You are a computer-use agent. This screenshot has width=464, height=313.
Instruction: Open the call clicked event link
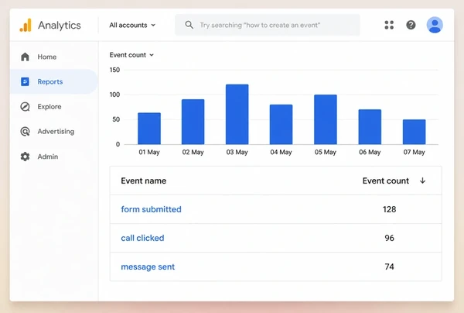142,238
